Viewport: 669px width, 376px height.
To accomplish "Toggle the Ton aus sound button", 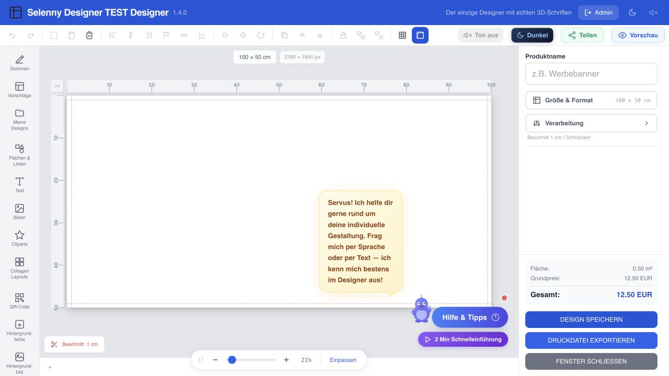I will (481, 36).
